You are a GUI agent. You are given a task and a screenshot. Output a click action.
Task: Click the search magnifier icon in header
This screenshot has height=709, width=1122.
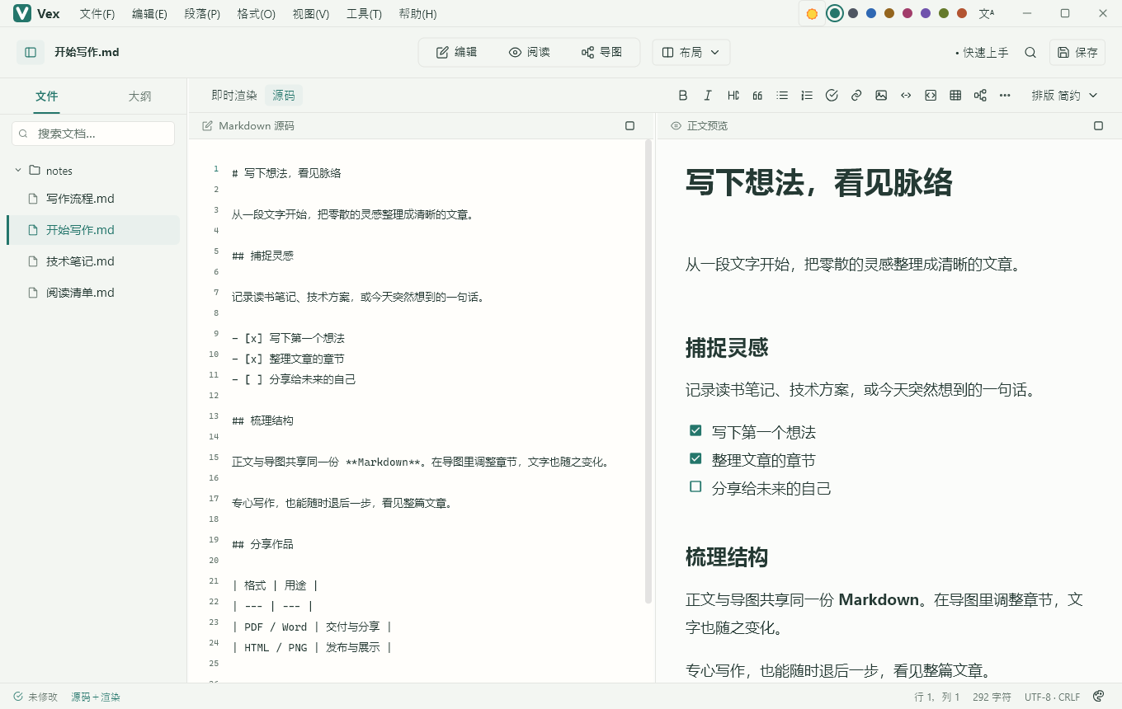click(x=1030, y=52)
